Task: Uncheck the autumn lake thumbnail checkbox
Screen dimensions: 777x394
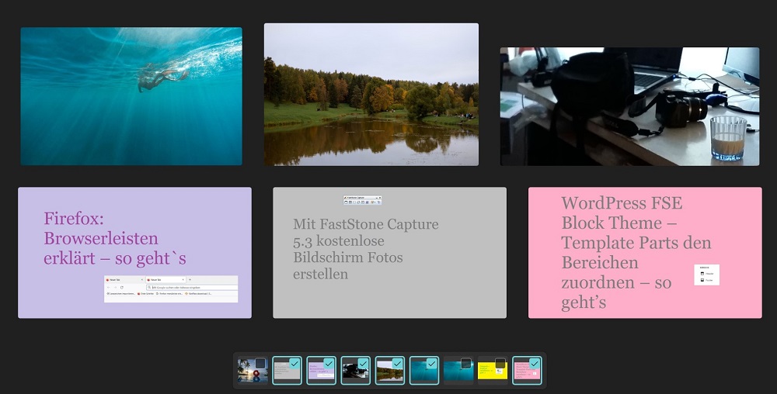Action: tap(397, 364)
